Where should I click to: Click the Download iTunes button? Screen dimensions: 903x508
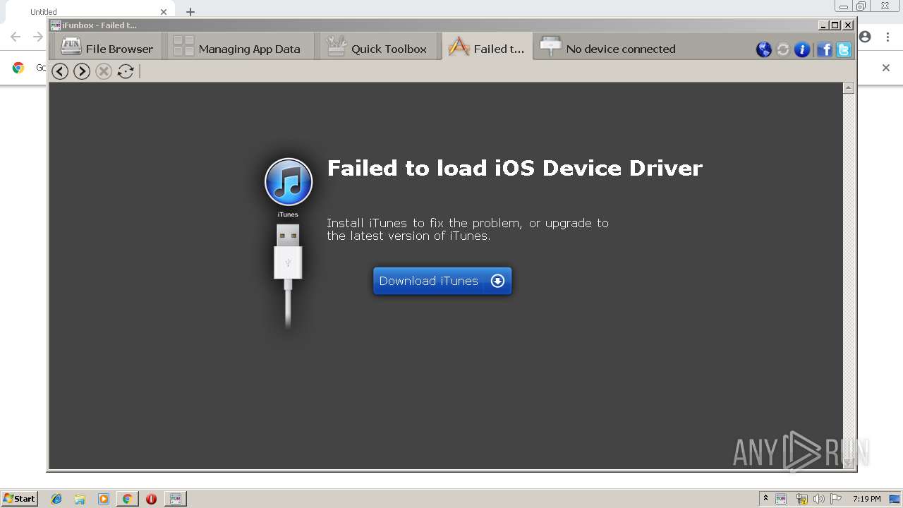(x=442, y=281)
